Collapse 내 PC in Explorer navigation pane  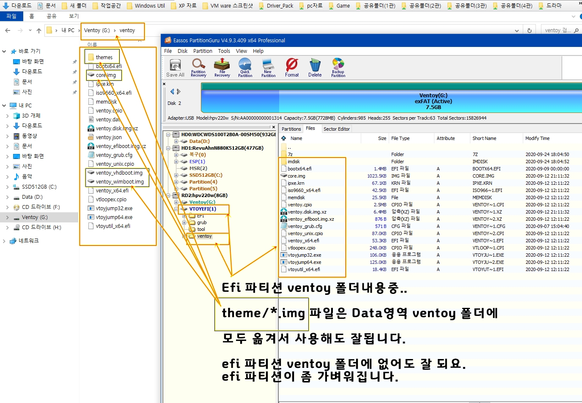point(4,105)
